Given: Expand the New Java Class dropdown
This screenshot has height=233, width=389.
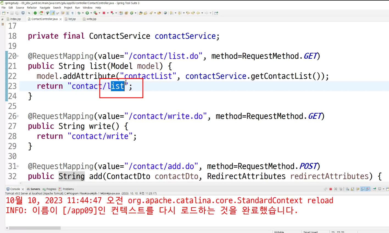Looking at the screenshot, I should pyautogui.click(x=135, y=13).
